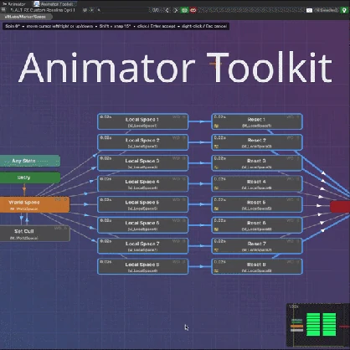Viewport: 350px width, 350px height.
Task: Click yellow behaviour icon on Reset 5 node
Action: [x=216, y=208]
